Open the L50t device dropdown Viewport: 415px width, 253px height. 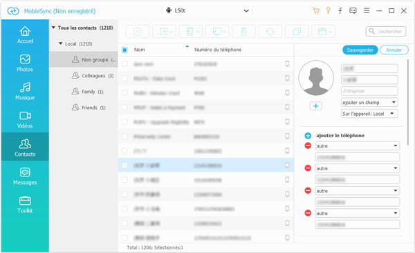[x=207, y=10]
